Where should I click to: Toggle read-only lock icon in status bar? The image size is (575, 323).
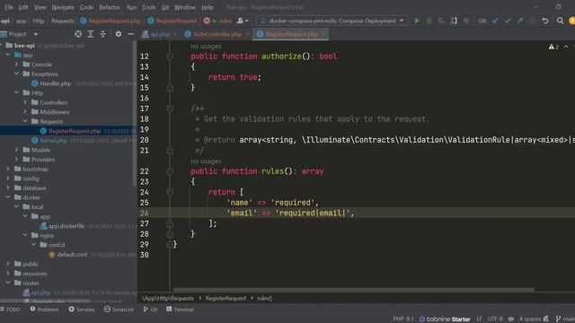pyautogui.click(x=546, y=319)
